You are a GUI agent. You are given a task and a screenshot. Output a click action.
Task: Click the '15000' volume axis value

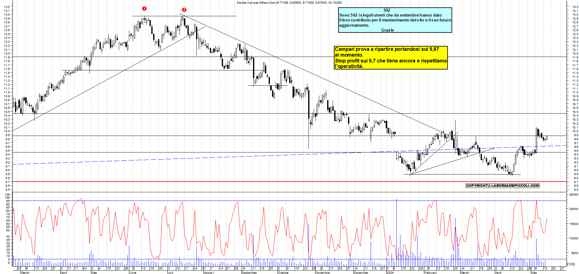click(573, 224)
